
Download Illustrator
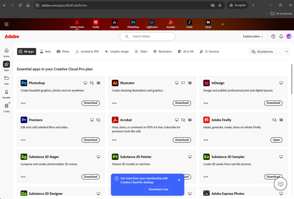coord(182,103)
